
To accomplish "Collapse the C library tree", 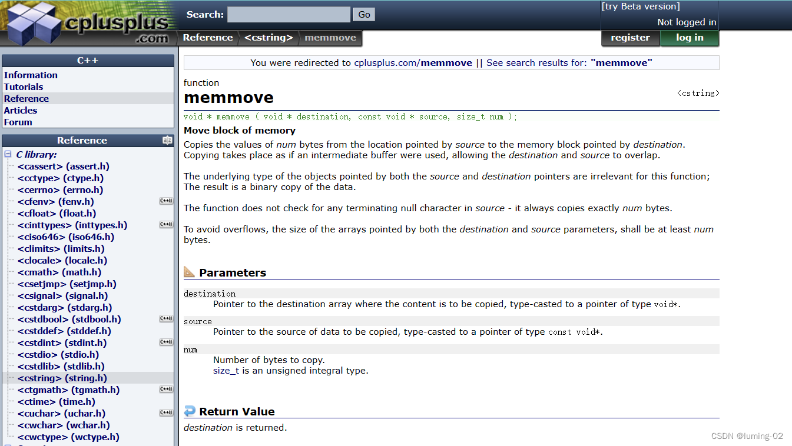I will click(x=6, y=154).
